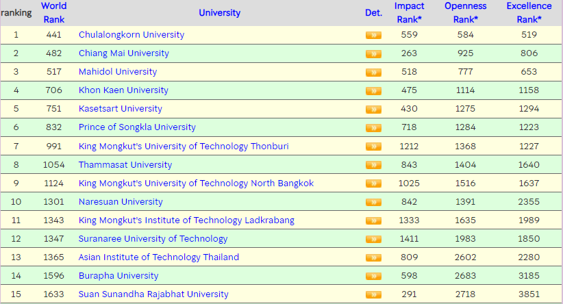Open Asian Institute of Technology Thailand link
563x304 pixels.
pos(159,257)
